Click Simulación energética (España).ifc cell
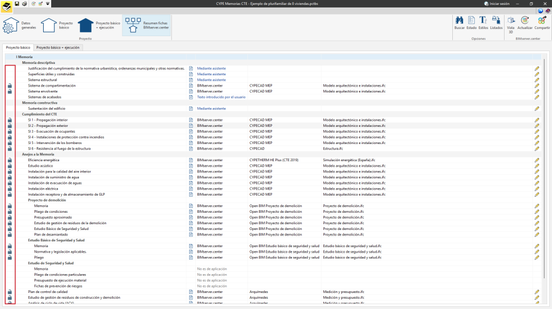Viewport: 552px width, 309px height. click(349, 160)
